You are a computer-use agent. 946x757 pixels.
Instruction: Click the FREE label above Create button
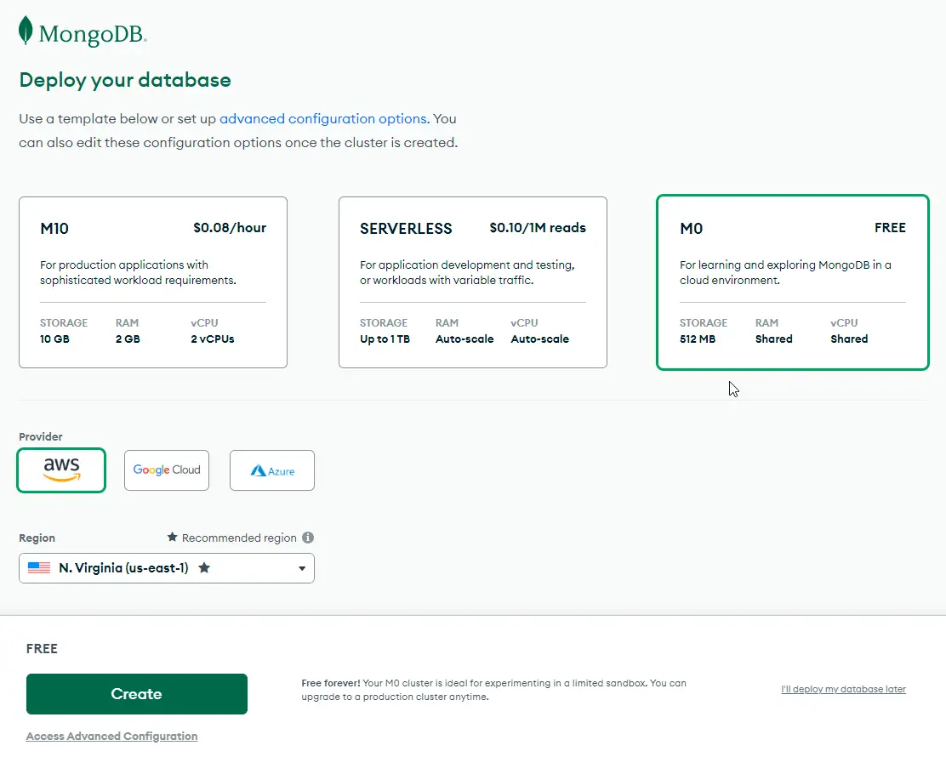[42, 649]
